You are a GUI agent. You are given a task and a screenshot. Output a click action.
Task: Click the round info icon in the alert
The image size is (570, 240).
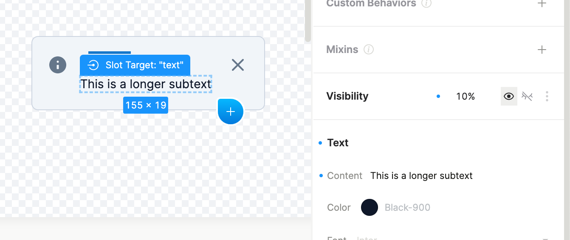click(58, 65)
